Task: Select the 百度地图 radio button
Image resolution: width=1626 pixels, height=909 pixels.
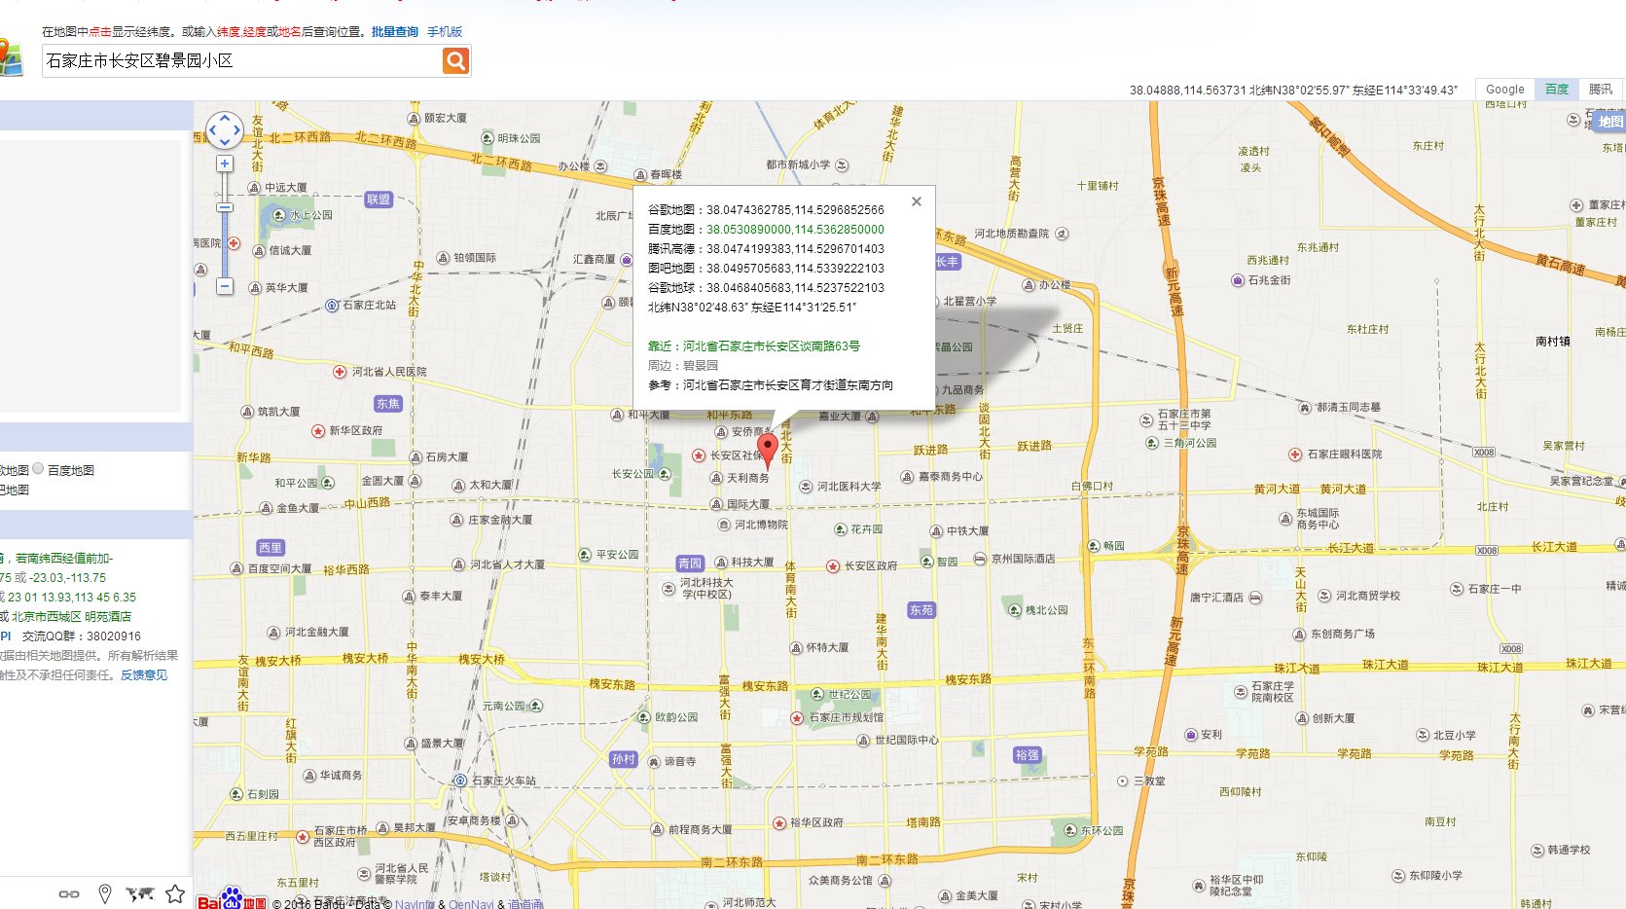Action: click(x=39, y=469)
